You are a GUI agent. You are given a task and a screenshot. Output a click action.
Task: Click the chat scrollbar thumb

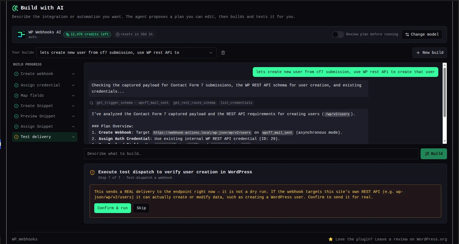(x=445, y=92)
